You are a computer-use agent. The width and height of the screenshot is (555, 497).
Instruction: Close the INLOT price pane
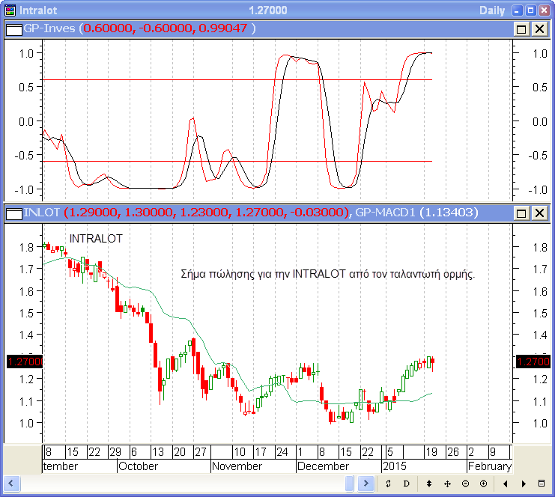click(539, 213)
